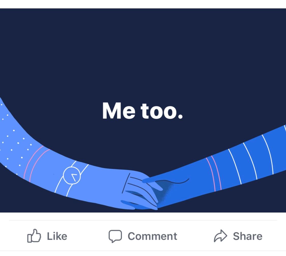Viewport: 286px width, 256px height.
Task: Tap the Like text label
Action: (57, 236)
